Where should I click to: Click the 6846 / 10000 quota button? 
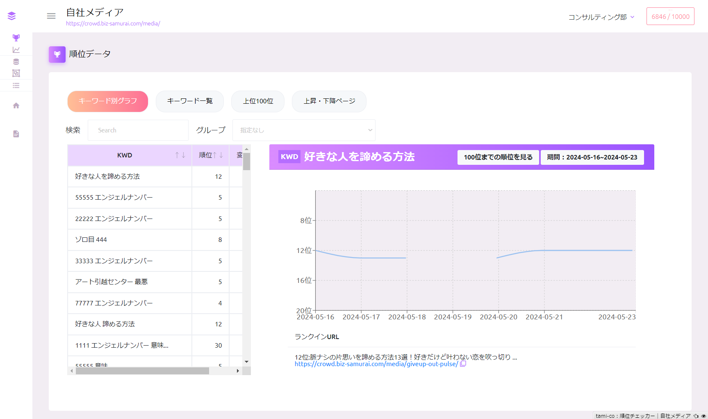pos(670,16)
